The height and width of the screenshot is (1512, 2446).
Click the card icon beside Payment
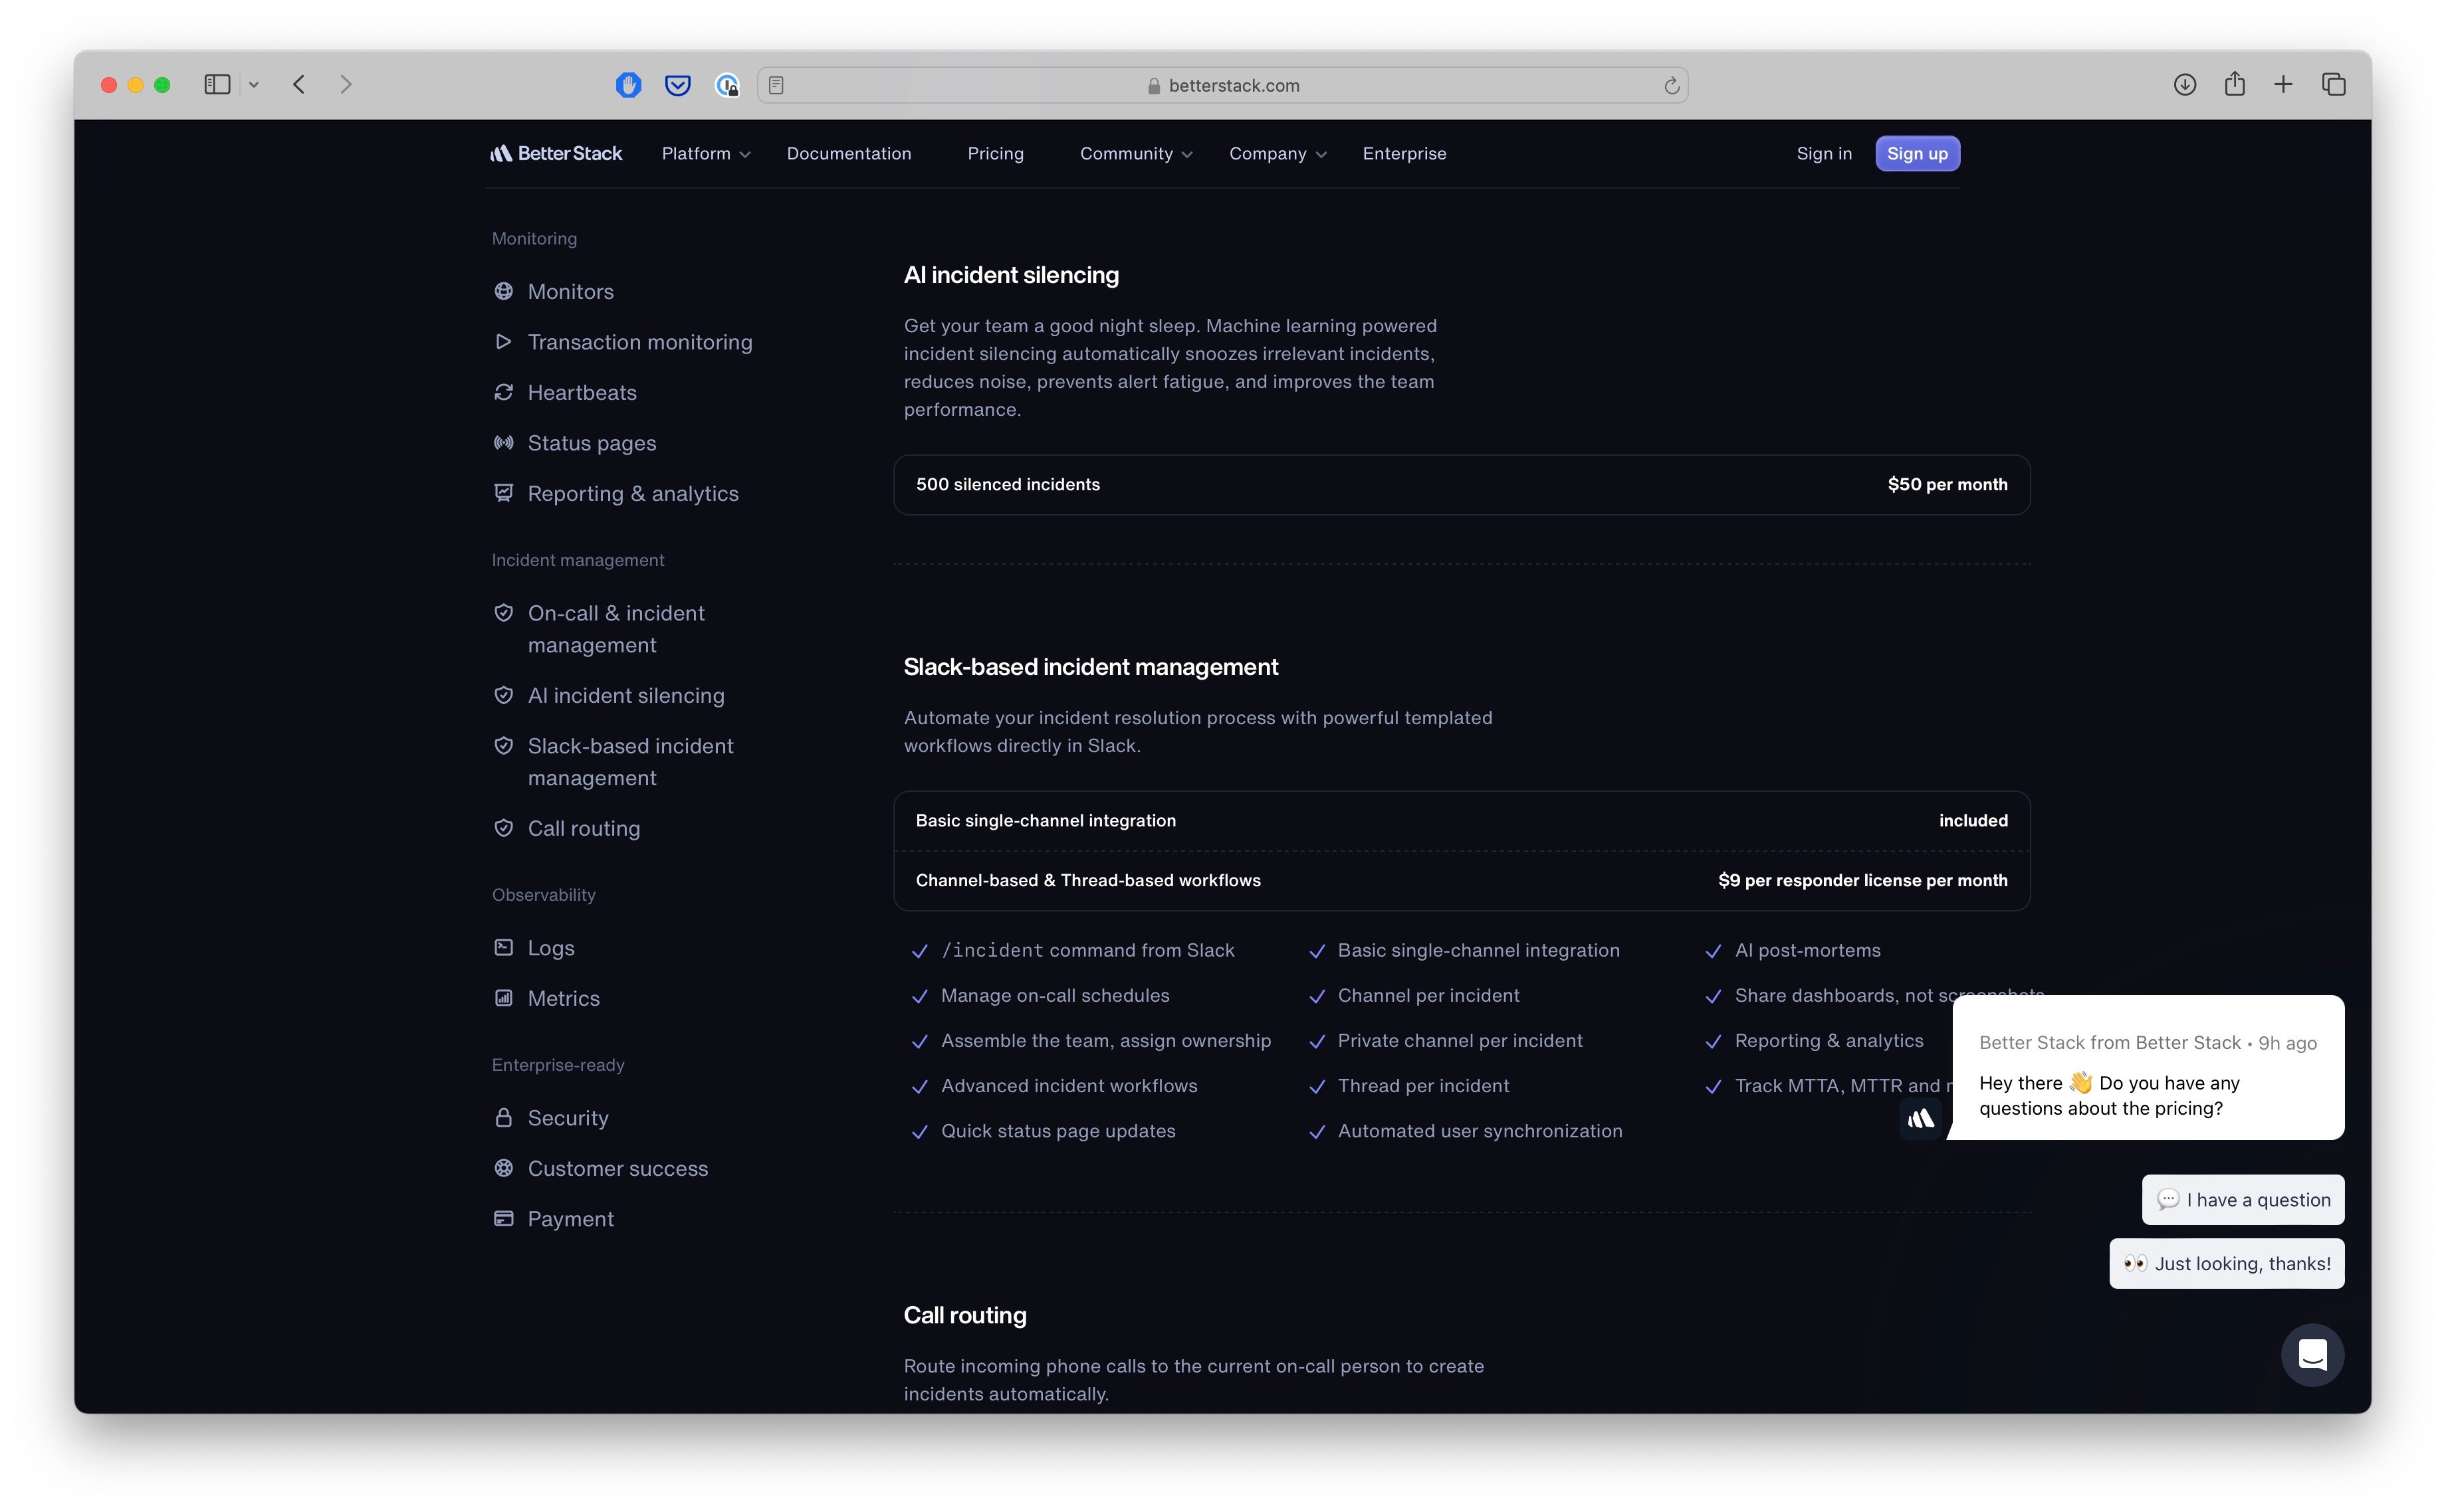click(503, 1218)
